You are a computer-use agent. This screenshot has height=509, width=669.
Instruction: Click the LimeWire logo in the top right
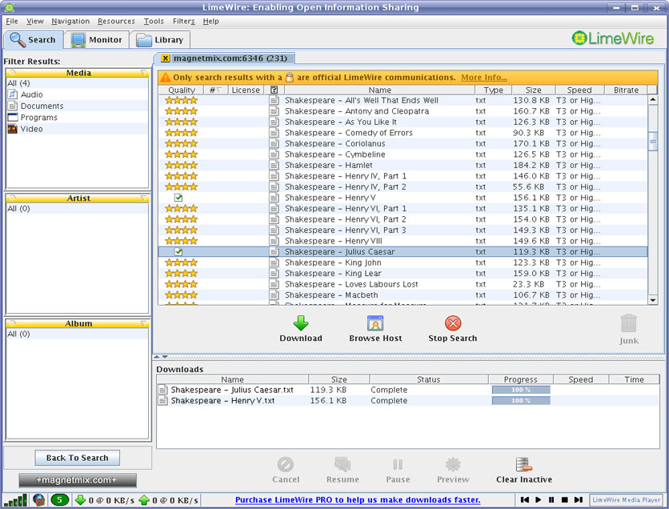613,38
